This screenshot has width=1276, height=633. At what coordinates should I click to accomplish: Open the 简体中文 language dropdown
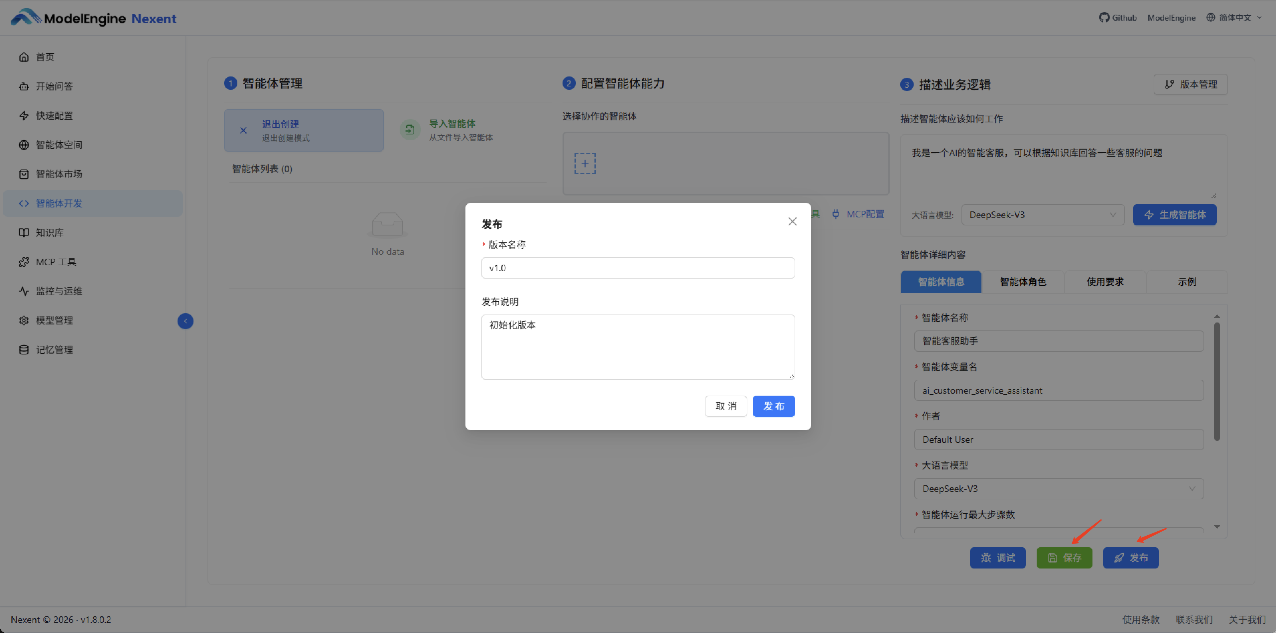[x=1234, y=17]
